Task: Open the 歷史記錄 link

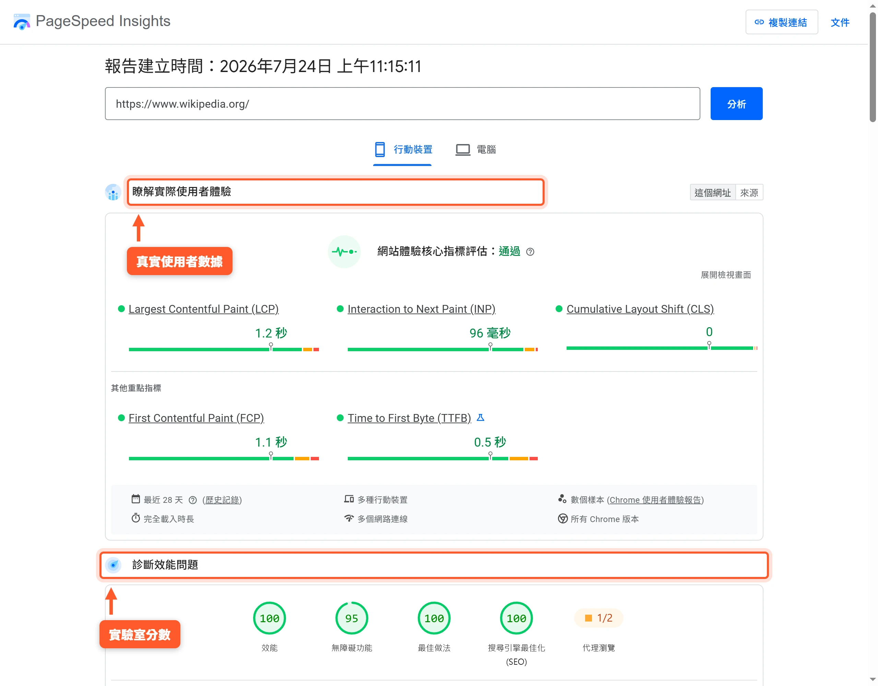Action: pyautogui.click(x=222, y=500)
